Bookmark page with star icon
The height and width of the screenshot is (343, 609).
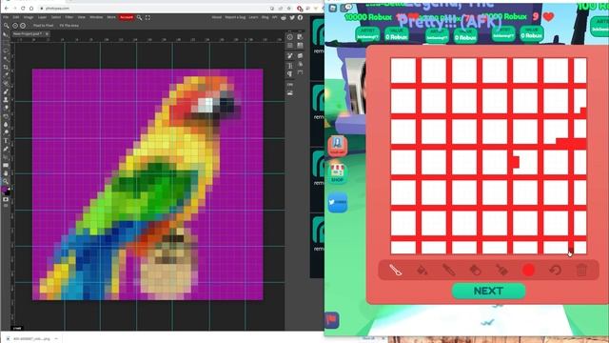click(x=289, y=9)
